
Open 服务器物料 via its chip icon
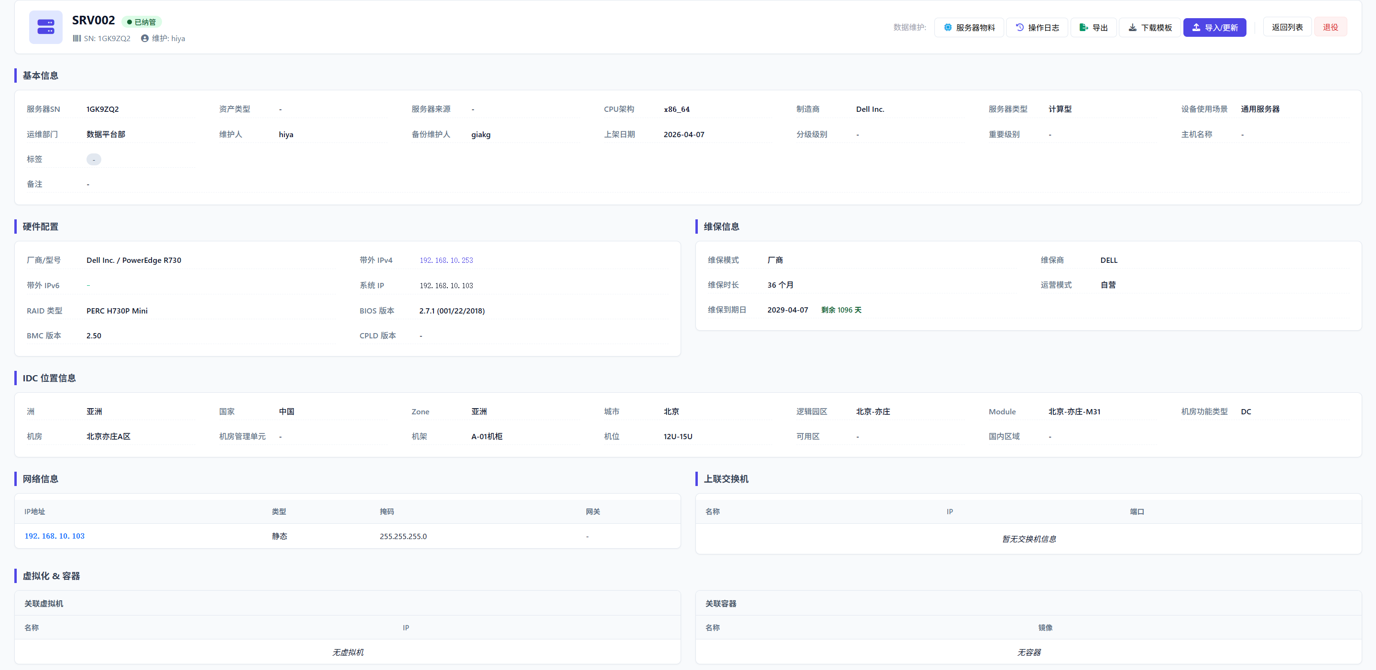[947, 27]
